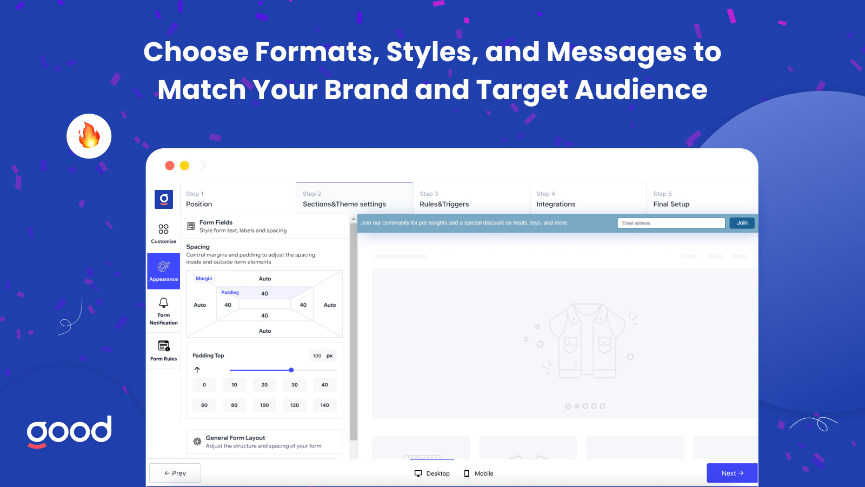Open Step 3 Rules&Triggers tab
Screen dimensions: 865x487
[471, 199]
